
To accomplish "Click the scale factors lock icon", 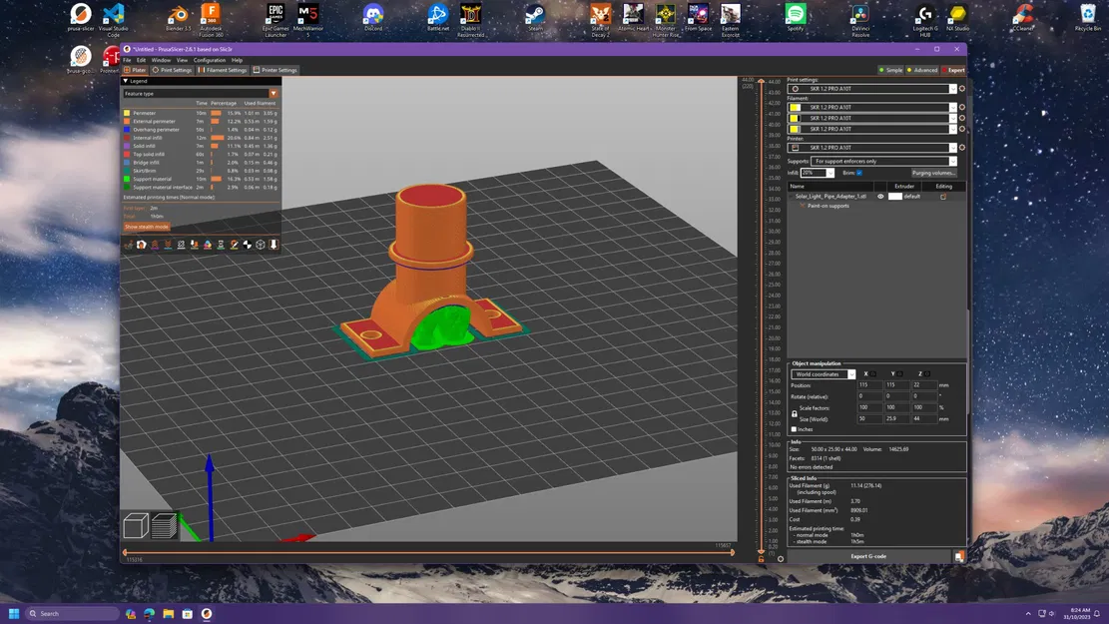I will click(x=795, y=412).
